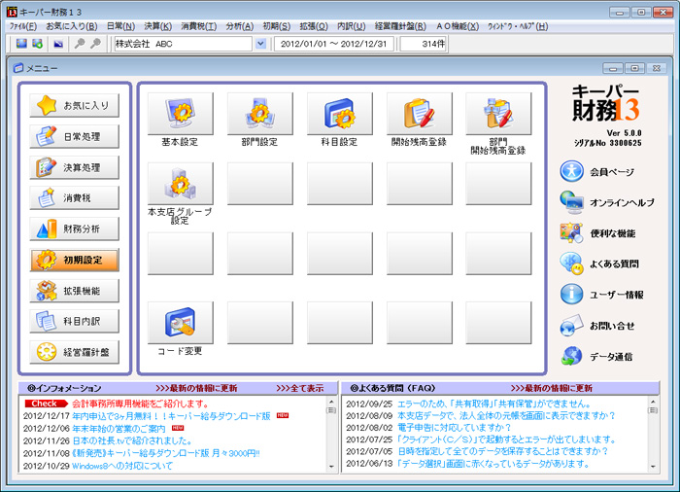This screenshot has height=492, width=680.
Task: Select 初期設定 initial settings in sidebar
Action: [x=75, y=260]
